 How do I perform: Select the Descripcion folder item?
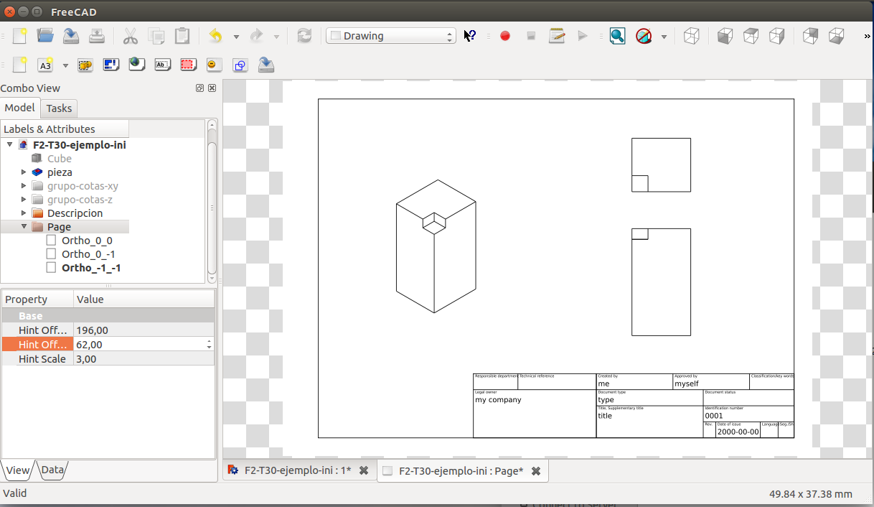pyautogui.click(x=75, y=213)
